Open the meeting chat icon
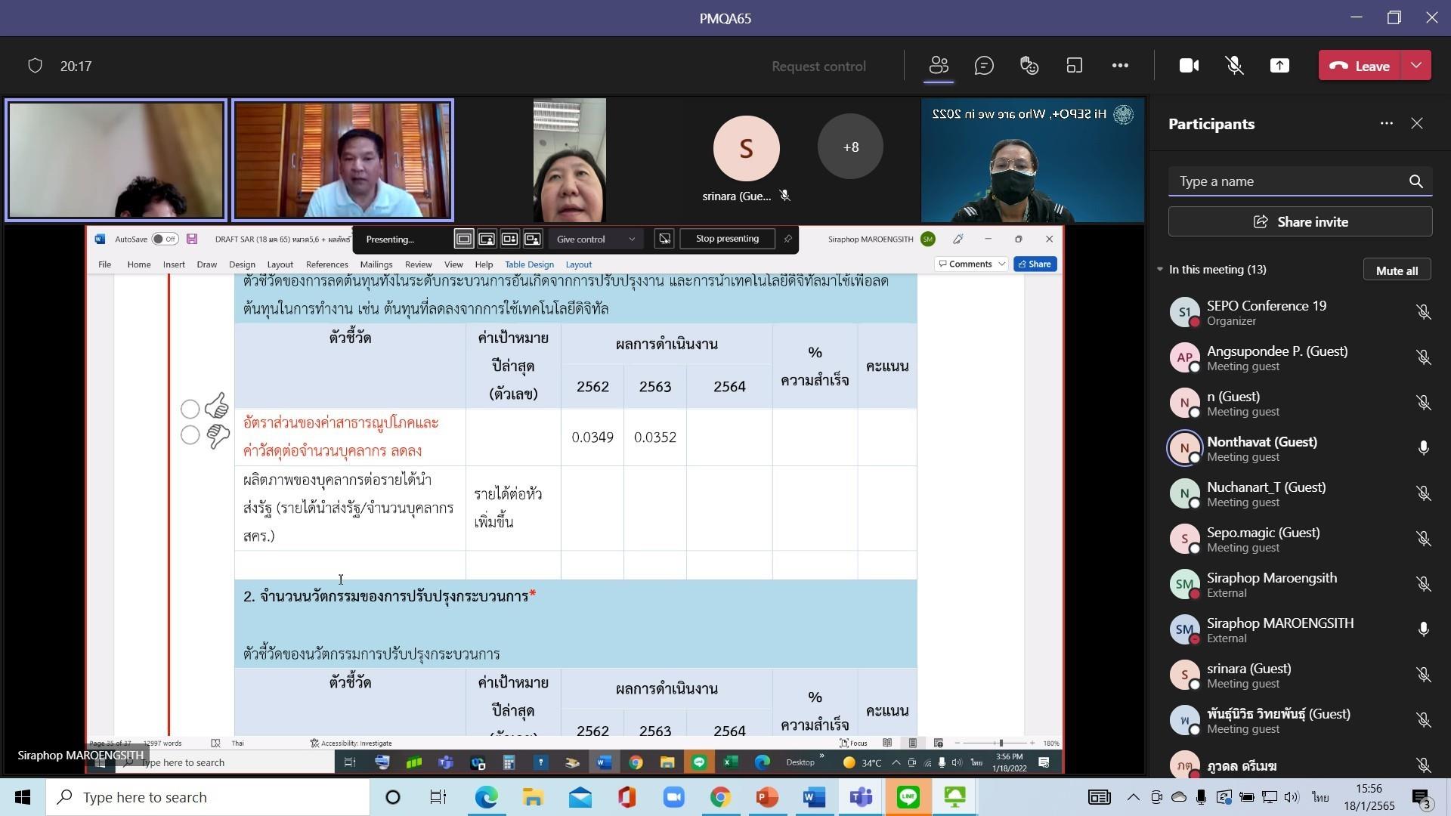Image resolution: width=1451 pixels, height=816 pixels. [984, 66]
